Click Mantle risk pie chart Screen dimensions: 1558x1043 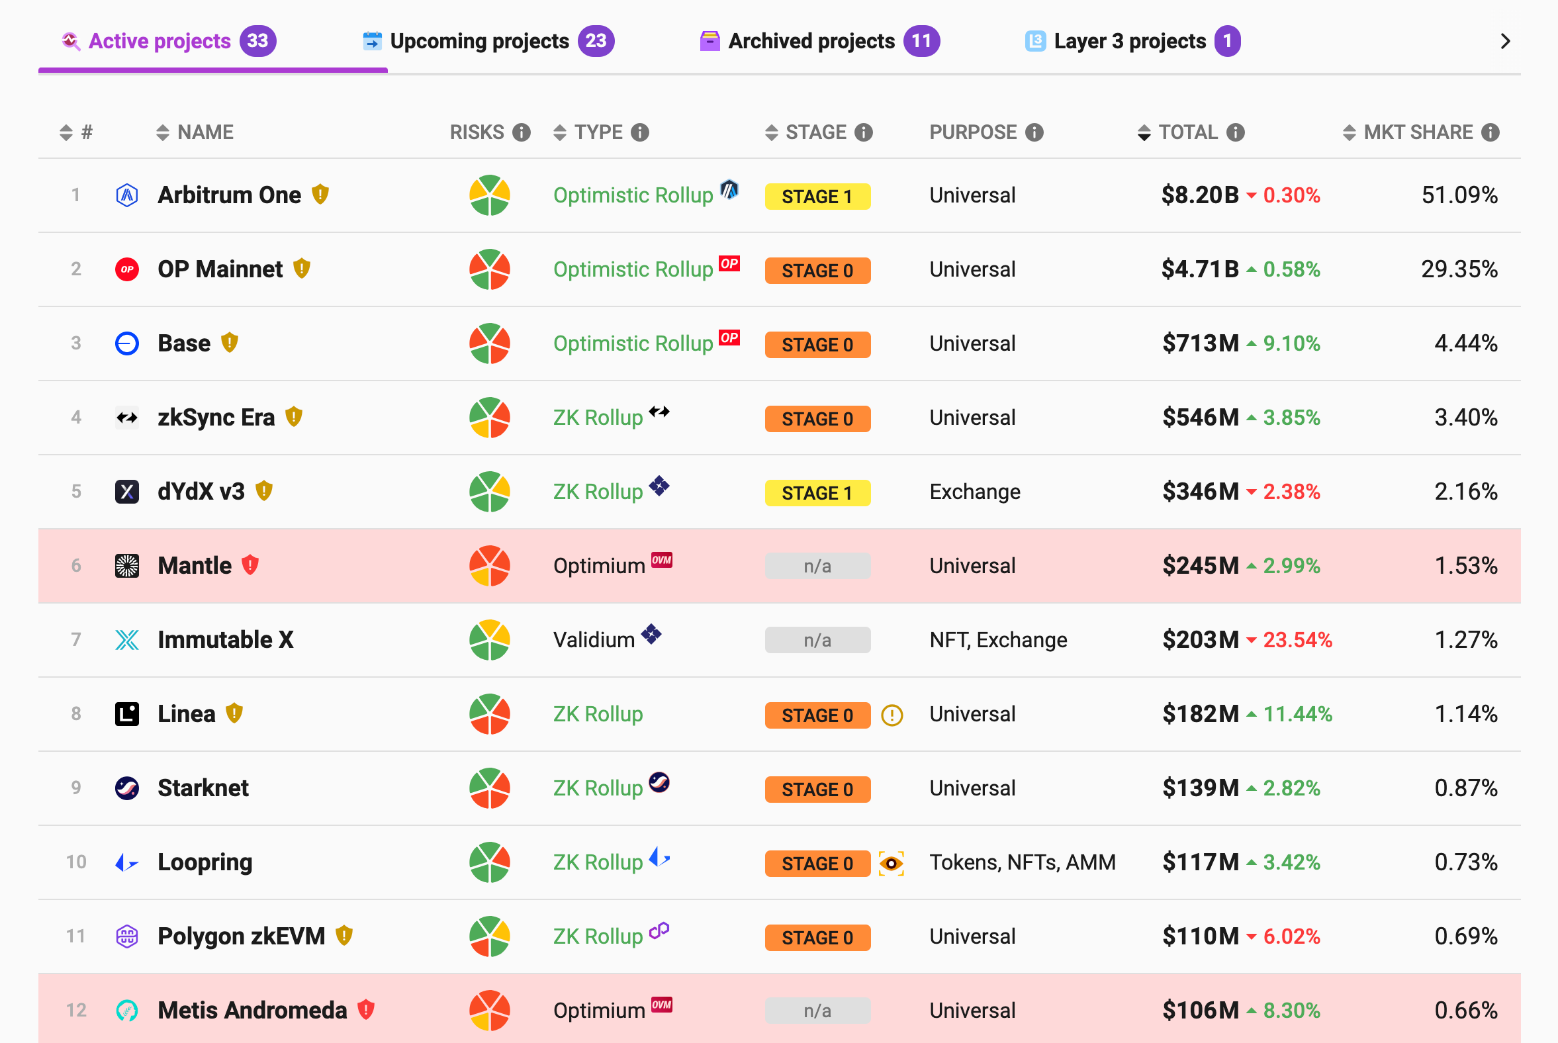(490, 565)
